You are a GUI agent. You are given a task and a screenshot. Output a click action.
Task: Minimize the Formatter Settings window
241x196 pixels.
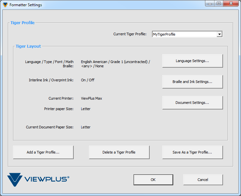tap(210, 4)
